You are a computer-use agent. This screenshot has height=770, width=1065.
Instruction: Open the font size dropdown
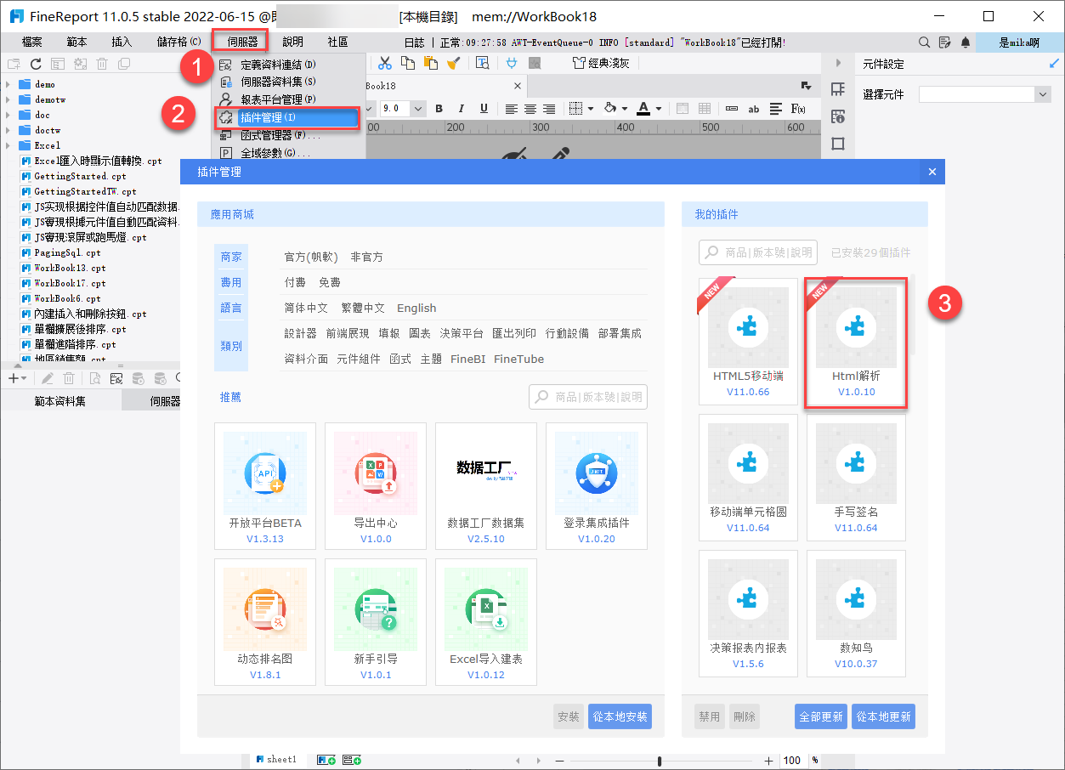coord(416,109)
